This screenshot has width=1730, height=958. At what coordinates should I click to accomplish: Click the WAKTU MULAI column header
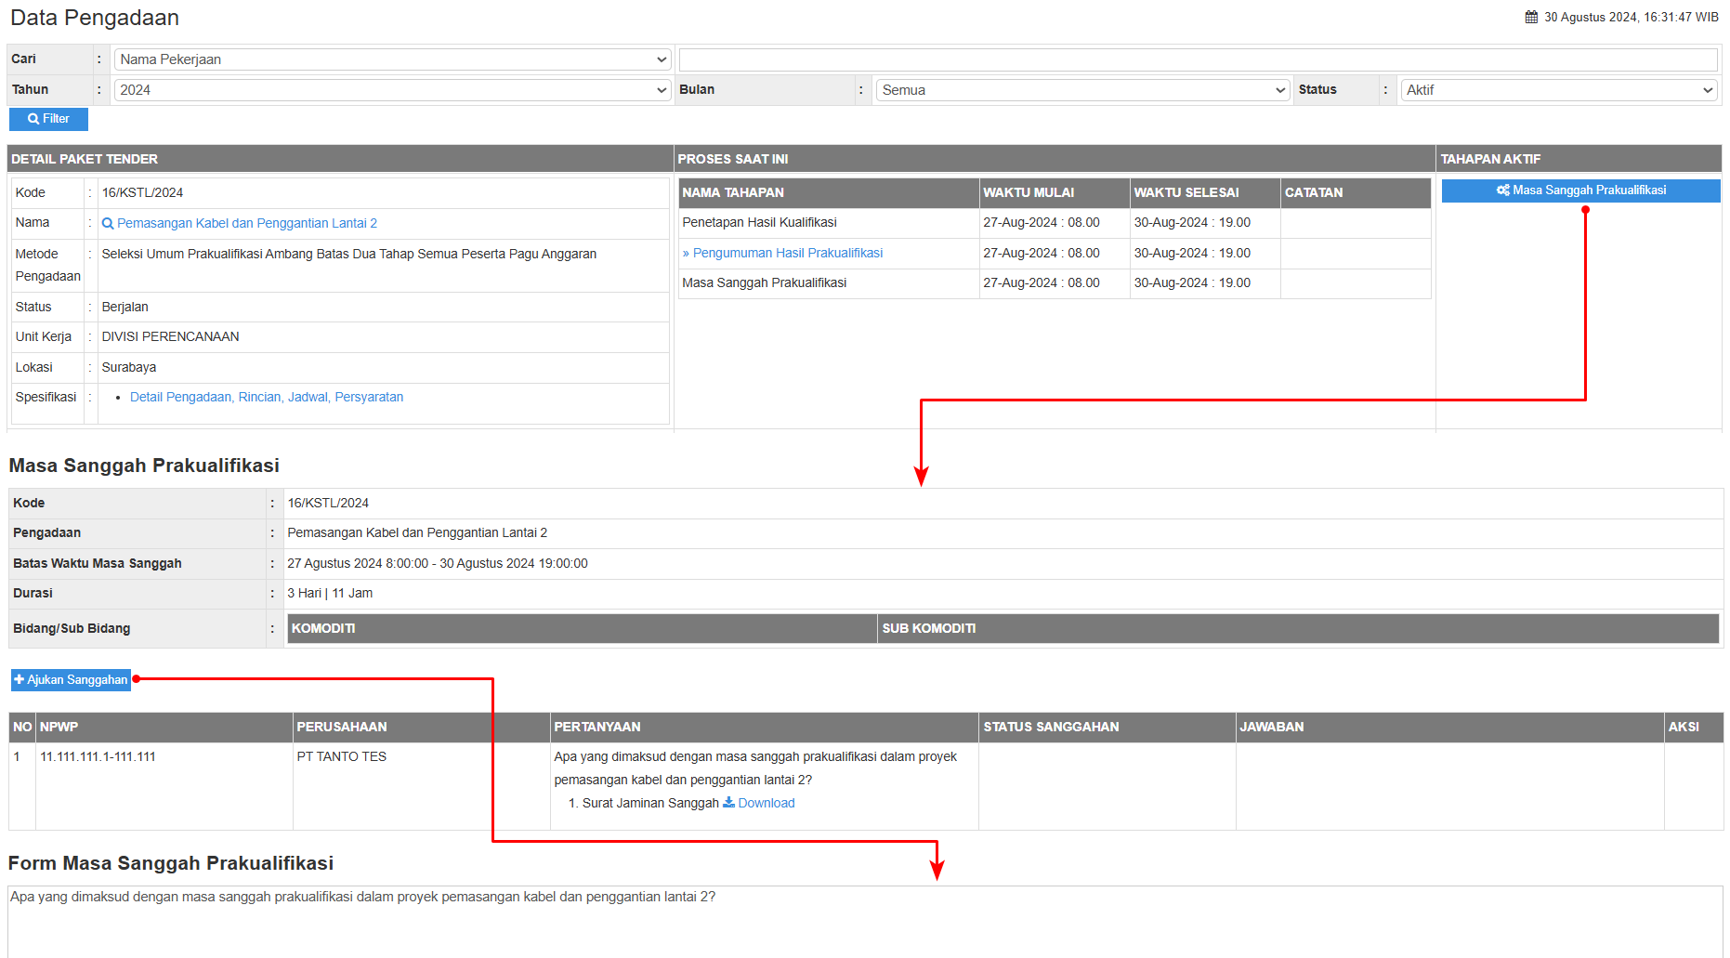coord(1055,192)
